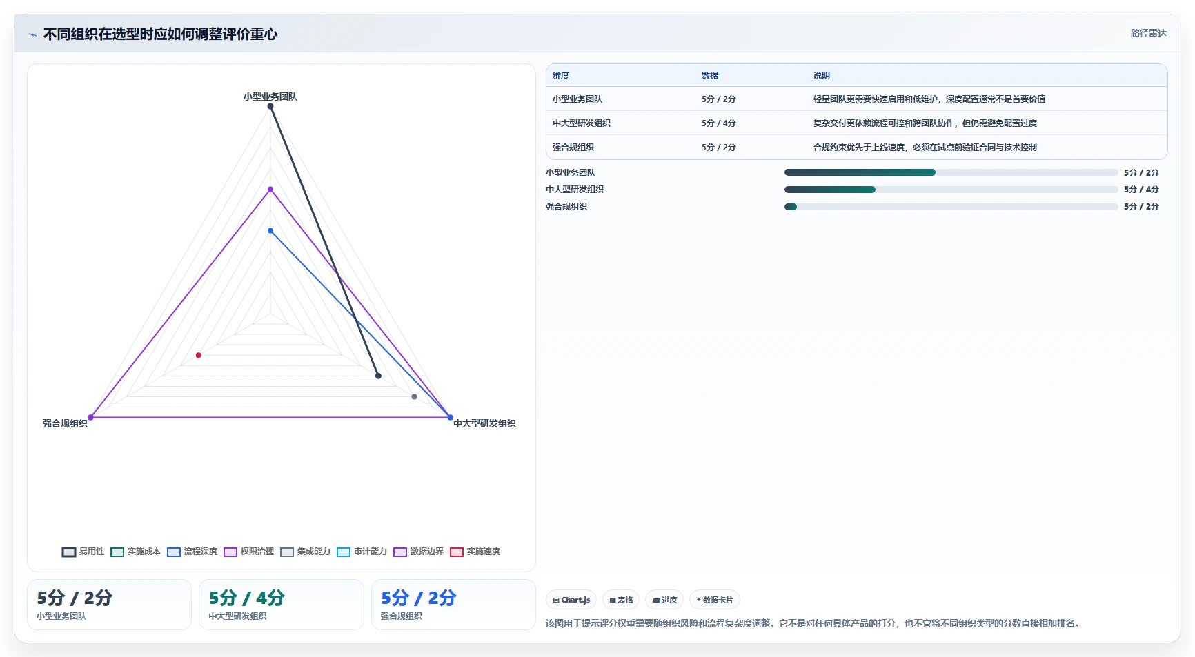The image size is (1195, 657).
Task: Open the 5分 / 4分 中大型研发组织 data card
Action: coord(282,605)
